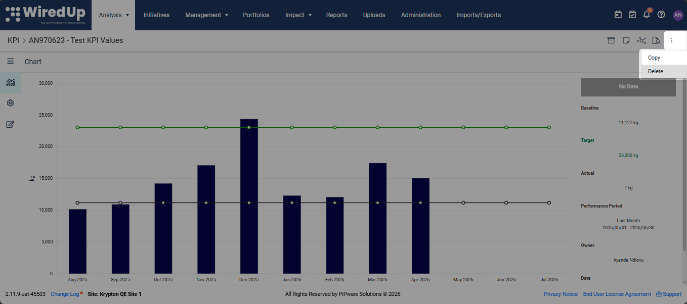The image size is (687, 304).
Task: Click the WiredUp logo
Action: coord(46,15)
